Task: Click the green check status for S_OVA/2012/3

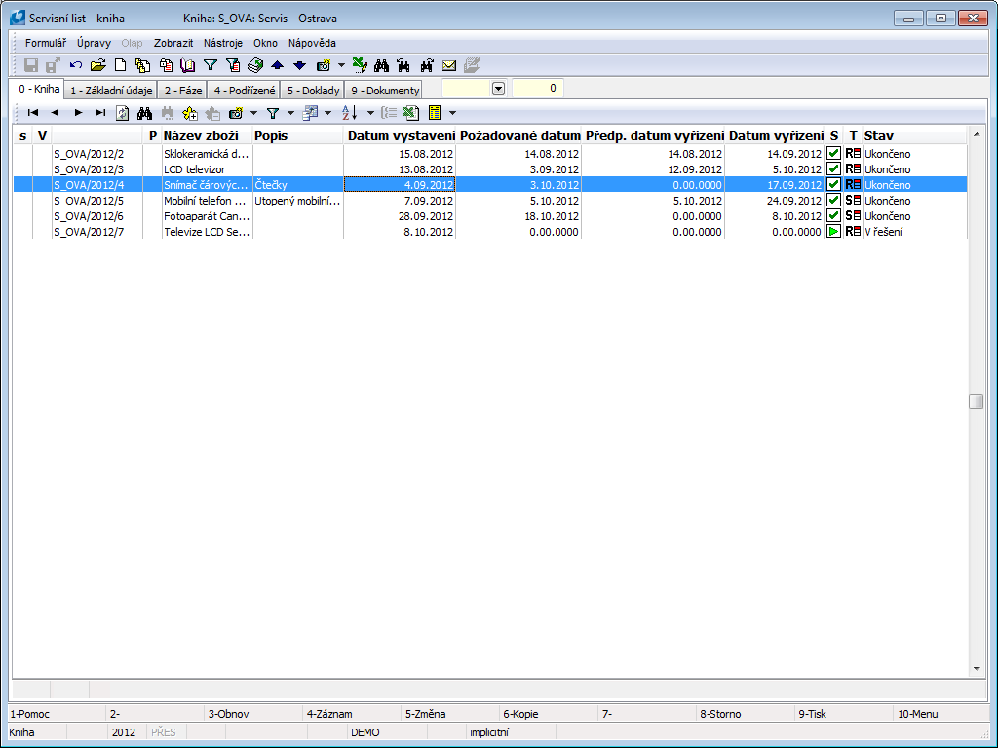Action: pyautogui.click(x=833, y=169)
